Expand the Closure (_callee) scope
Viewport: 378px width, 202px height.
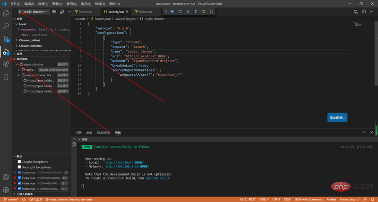click(17, 40)
